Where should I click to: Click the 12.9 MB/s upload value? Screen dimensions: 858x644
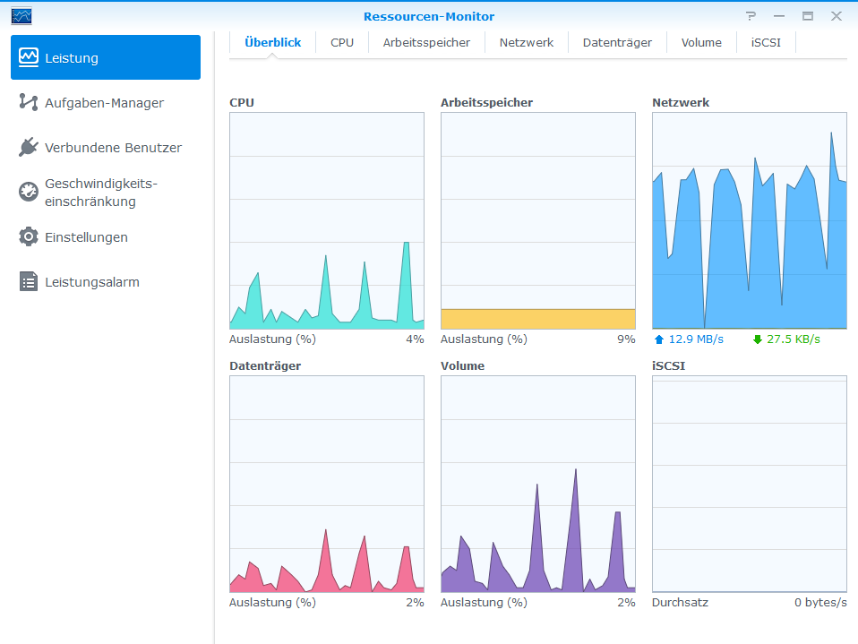(696, 339)
